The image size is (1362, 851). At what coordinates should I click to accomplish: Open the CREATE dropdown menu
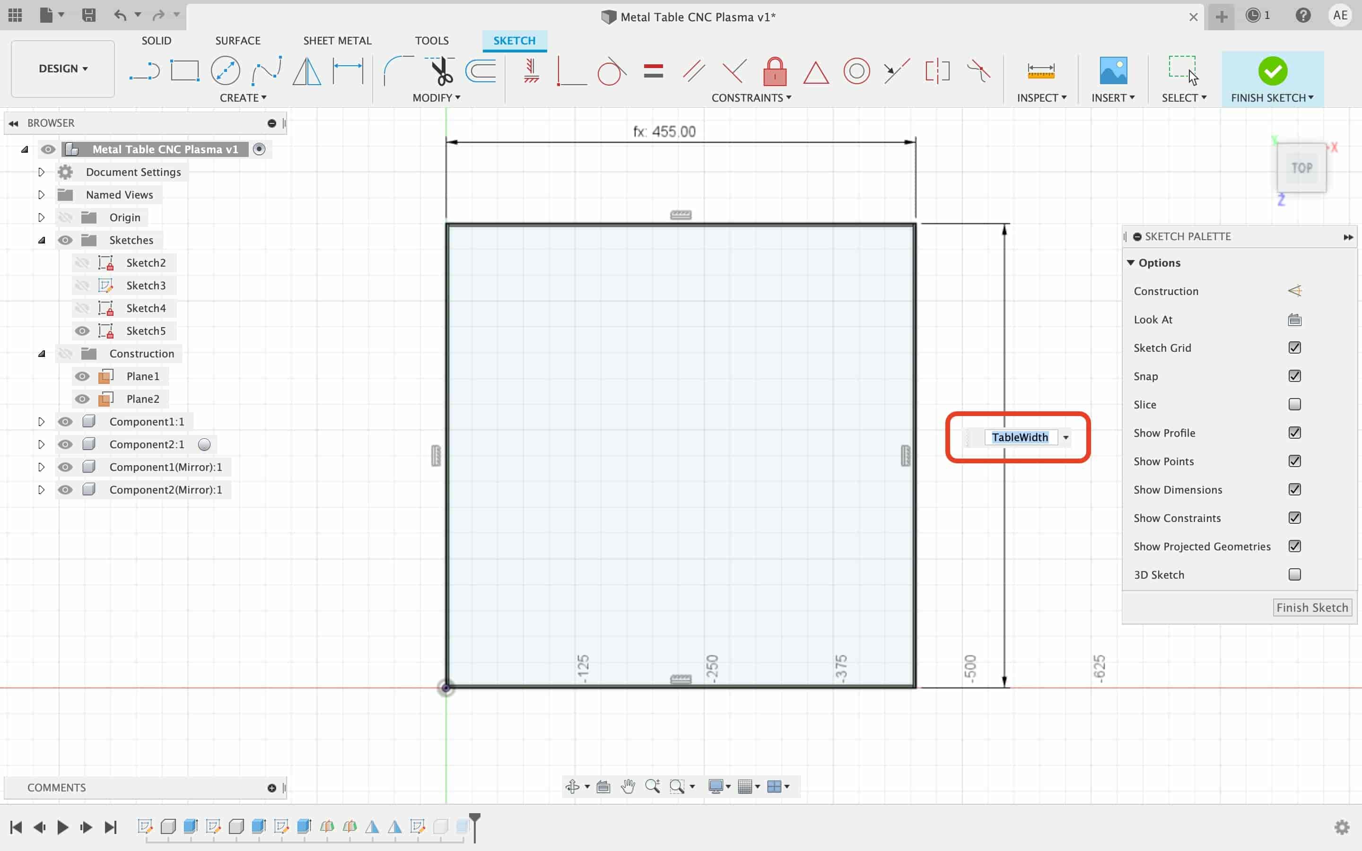[243, 98]
